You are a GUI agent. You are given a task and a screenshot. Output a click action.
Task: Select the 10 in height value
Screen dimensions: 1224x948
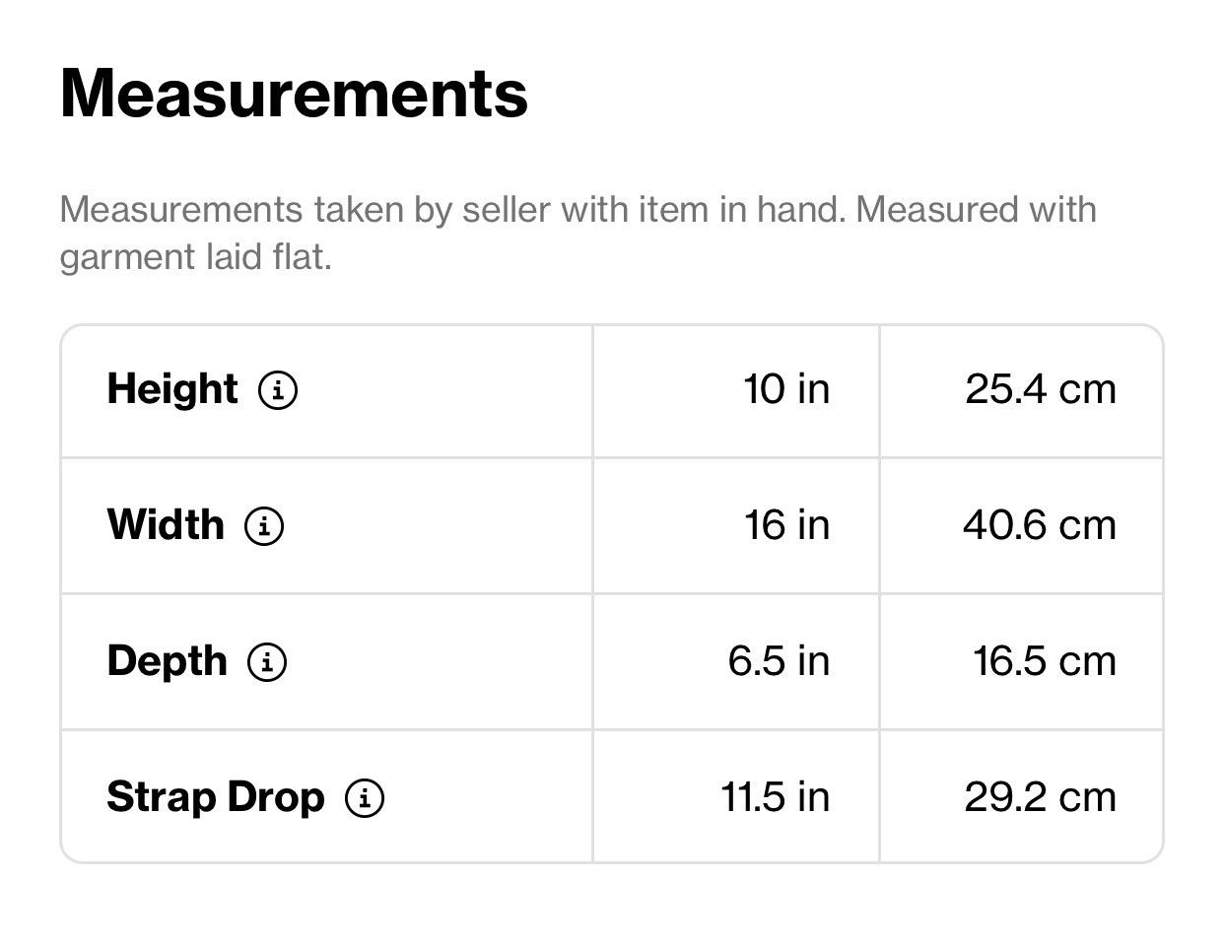click(x=786, y=389)
